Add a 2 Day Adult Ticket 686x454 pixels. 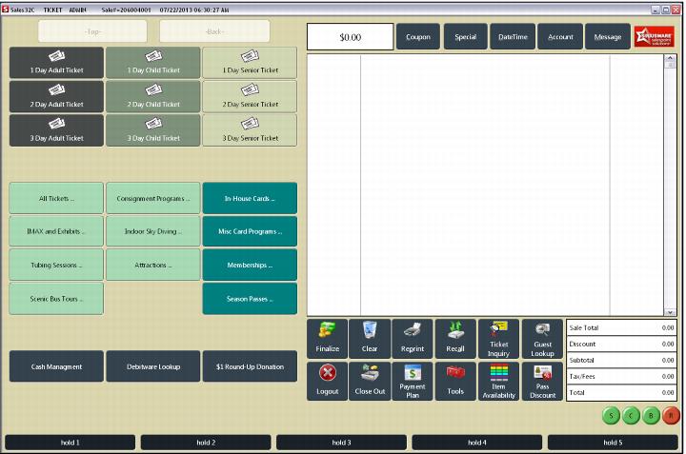pyautogui.click(x=56, y=96)
